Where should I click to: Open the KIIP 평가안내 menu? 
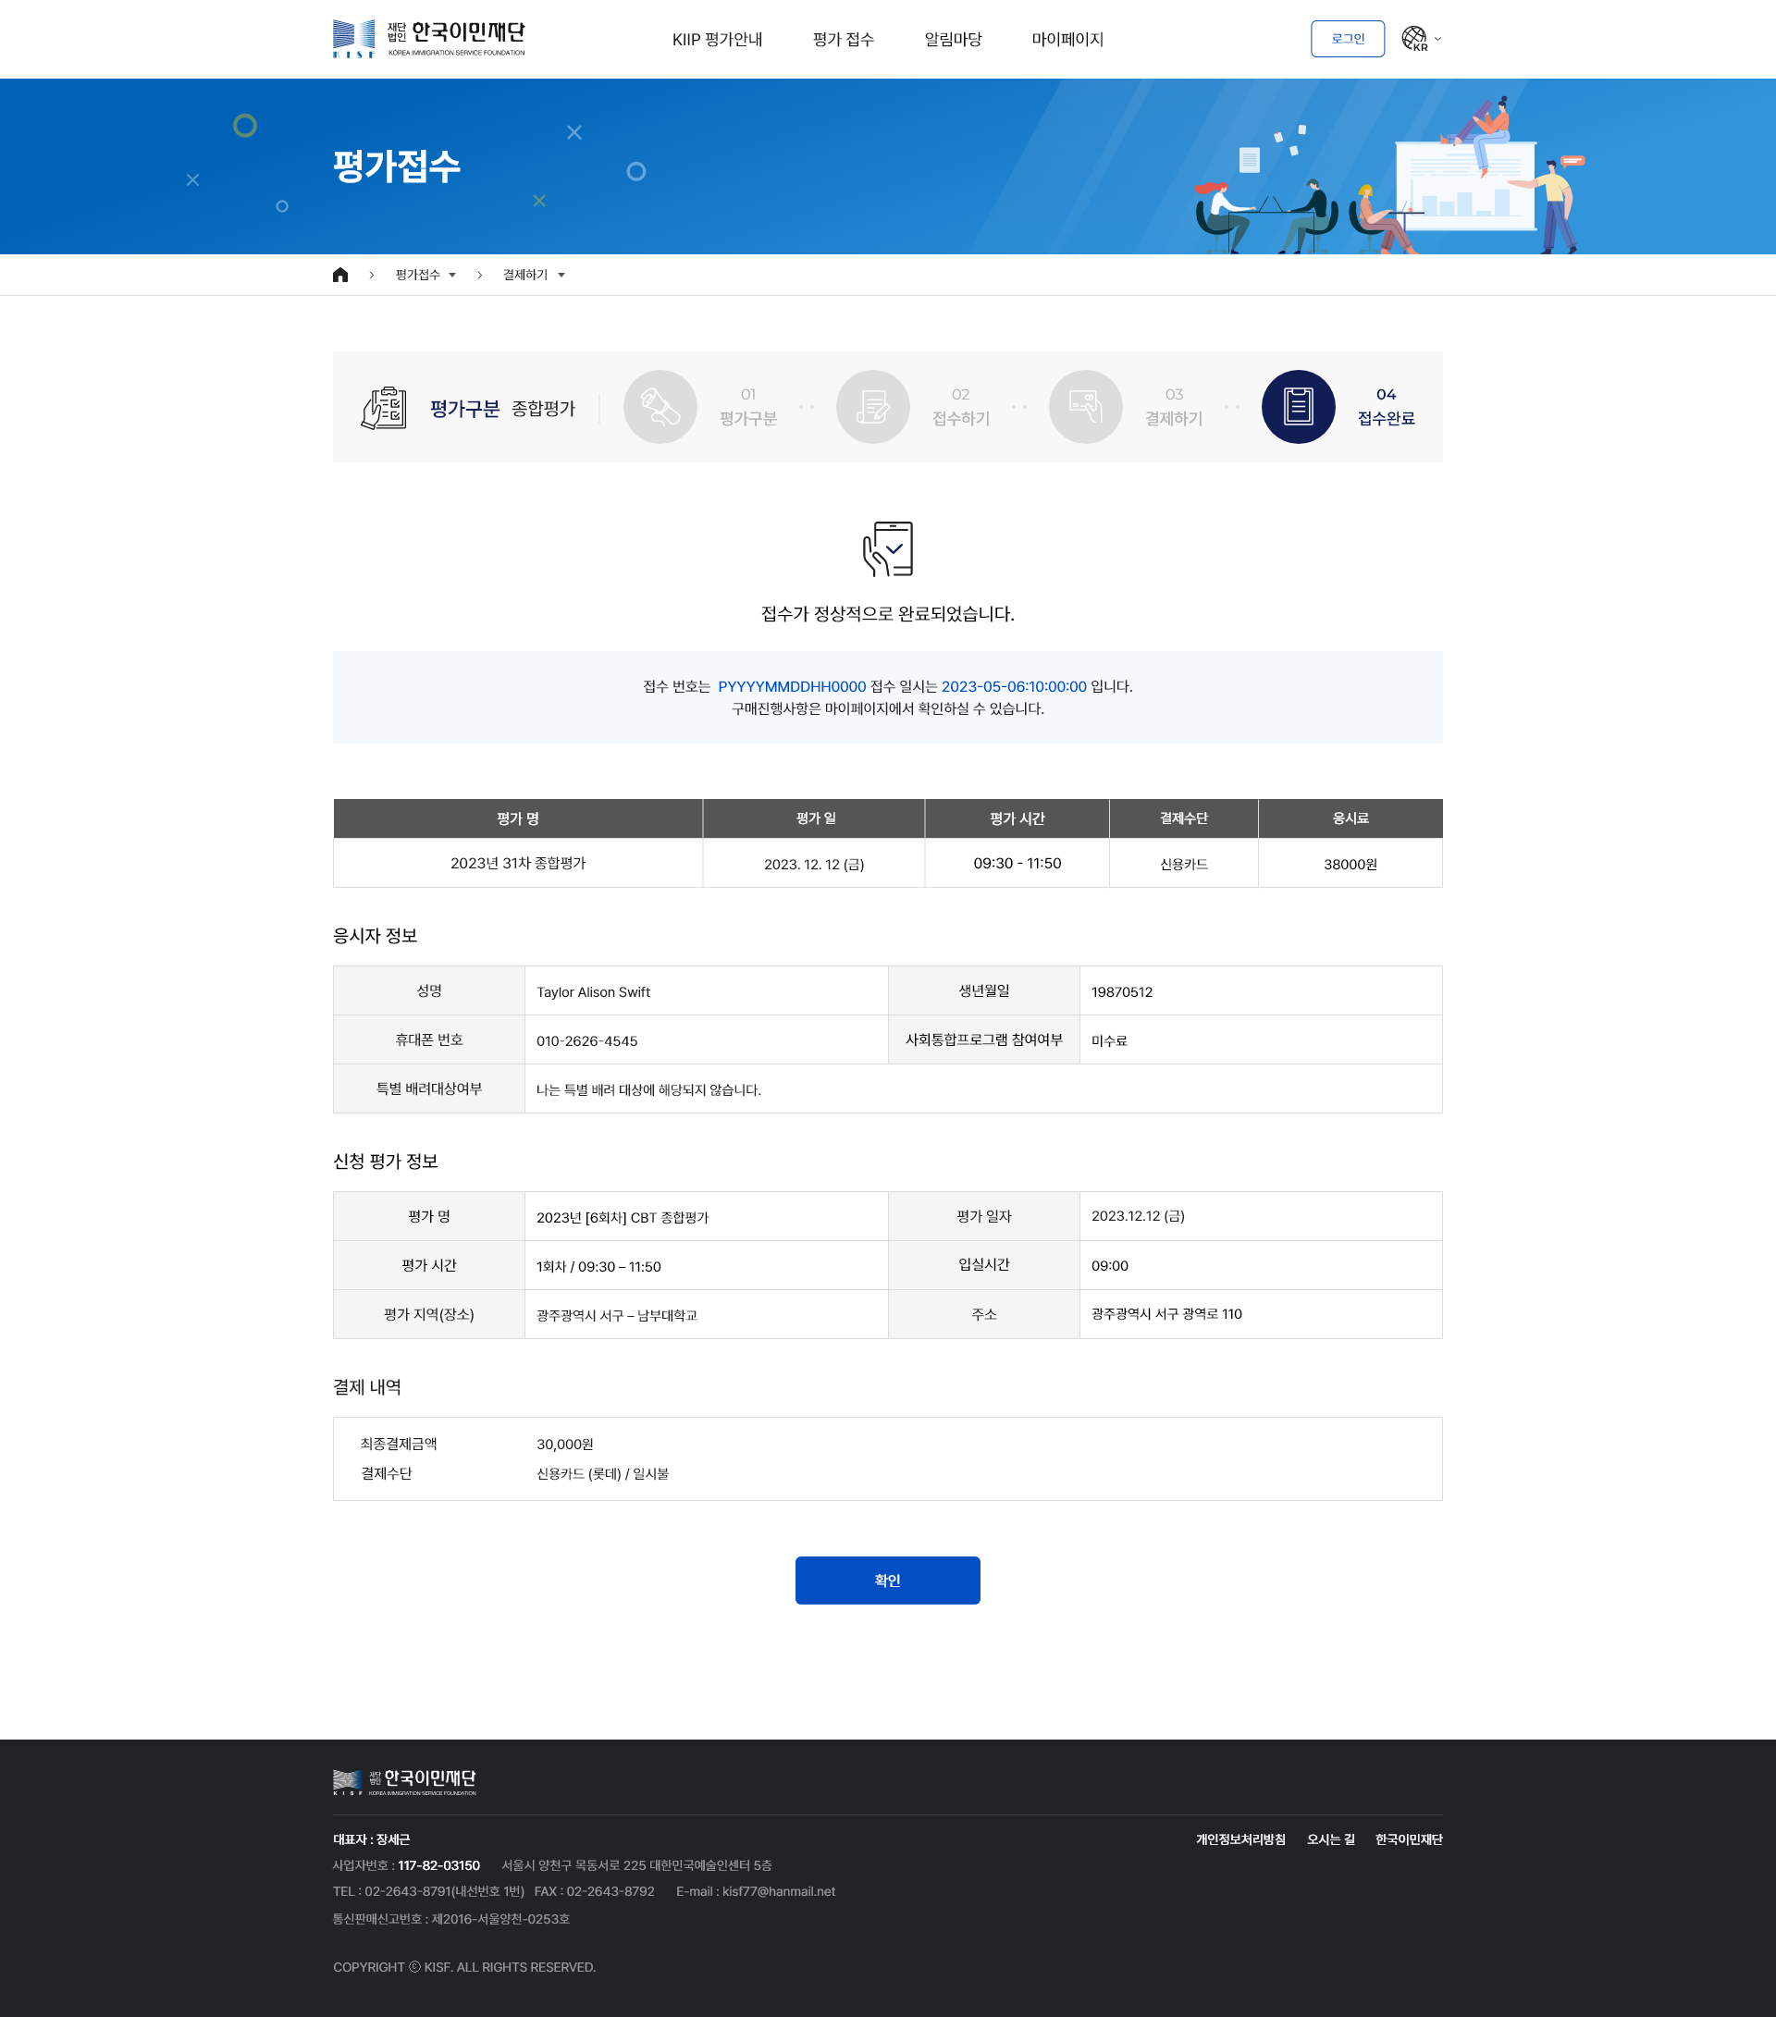coord(718,40)
